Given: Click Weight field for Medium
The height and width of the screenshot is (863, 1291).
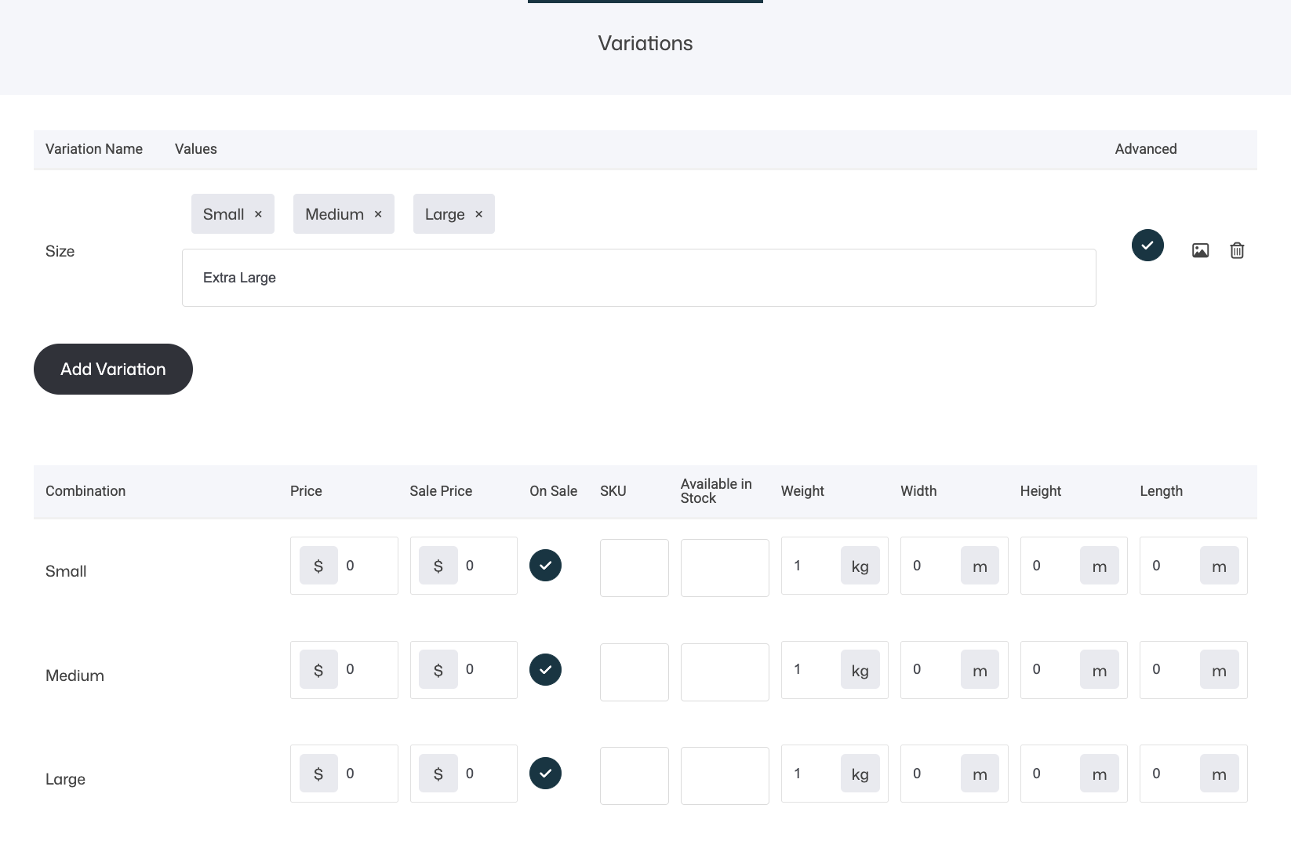Looking at the screenshot, I should coord(835,670).
